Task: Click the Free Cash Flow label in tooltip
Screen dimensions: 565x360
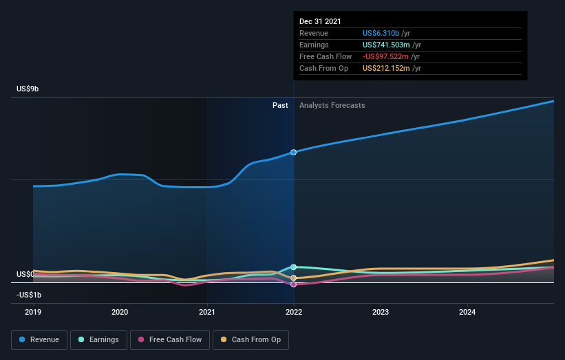Action: click(x=326, y=57)
